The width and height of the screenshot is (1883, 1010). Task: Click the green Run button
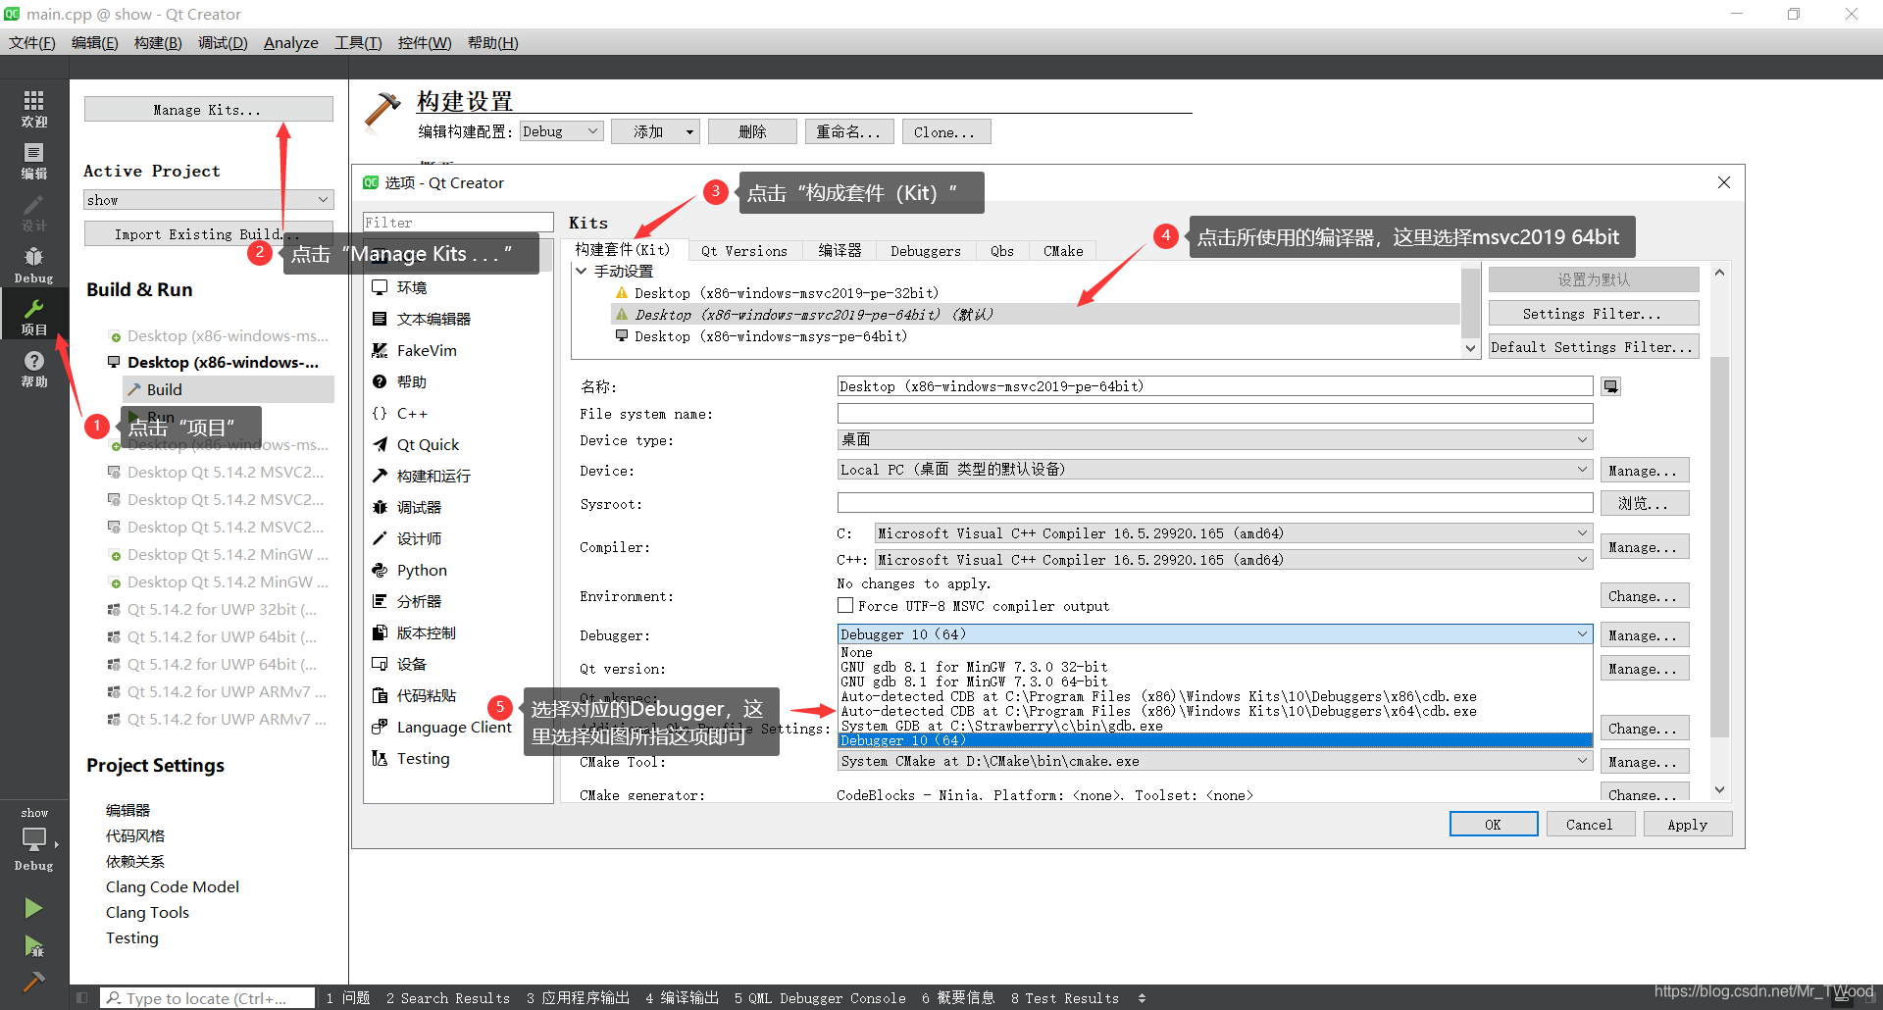click(x=33, y=908)
